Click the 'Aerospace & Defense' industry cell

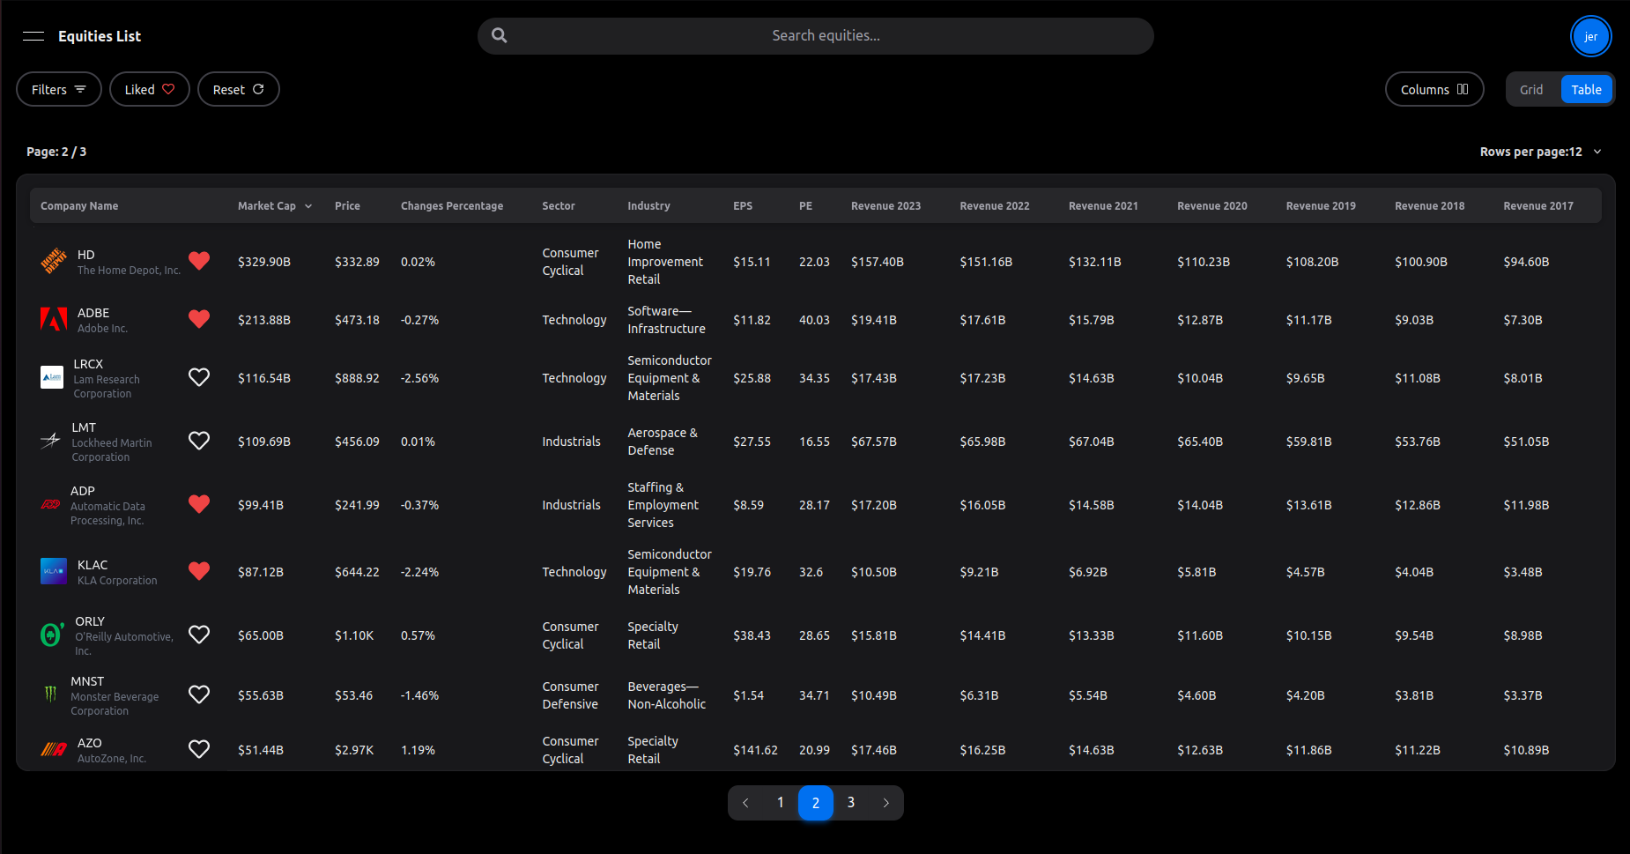pos(663,442)
